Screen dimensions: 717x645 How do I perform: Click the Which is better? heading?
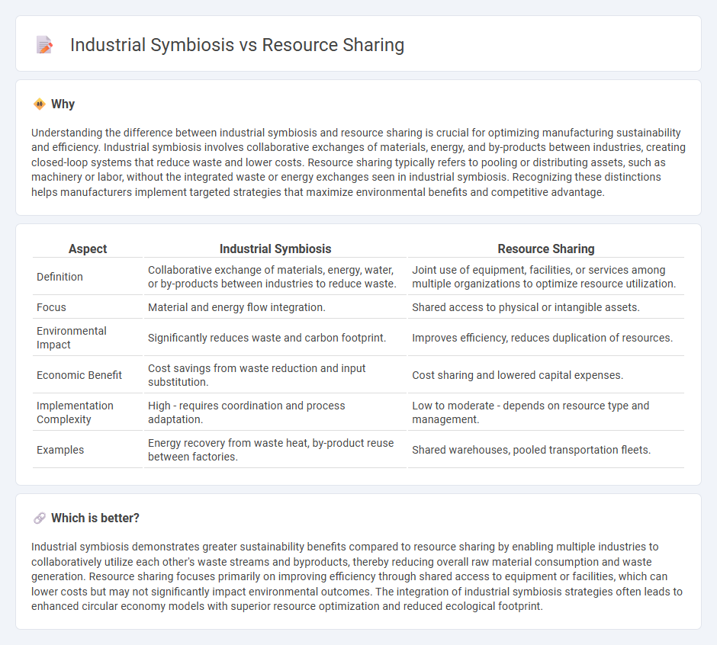95,518
